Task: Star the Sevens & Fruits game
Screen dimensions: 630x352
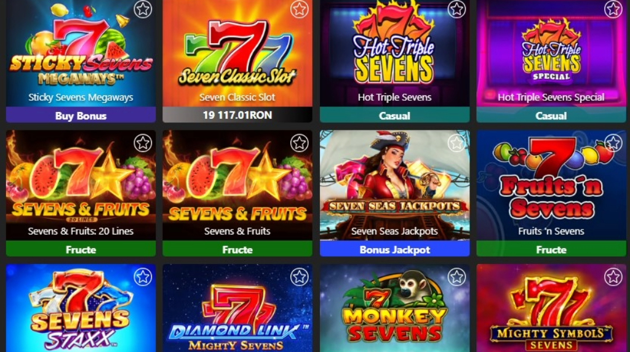Action: (300, 143)
